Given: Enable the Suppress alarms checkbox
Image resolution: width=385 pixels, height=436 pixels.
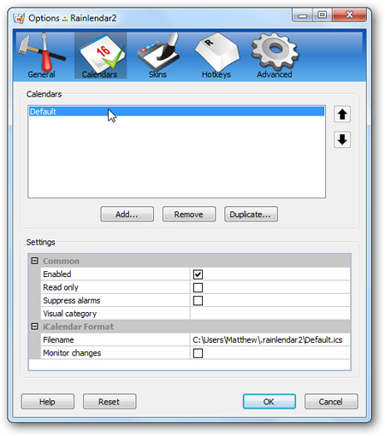Looking at the screenshot, I should pos(198,301).
